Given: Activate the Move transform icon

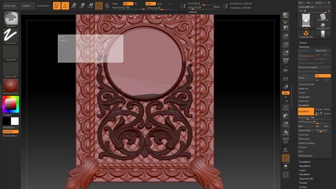Looking at the screenshot, I should click(73, 6).
